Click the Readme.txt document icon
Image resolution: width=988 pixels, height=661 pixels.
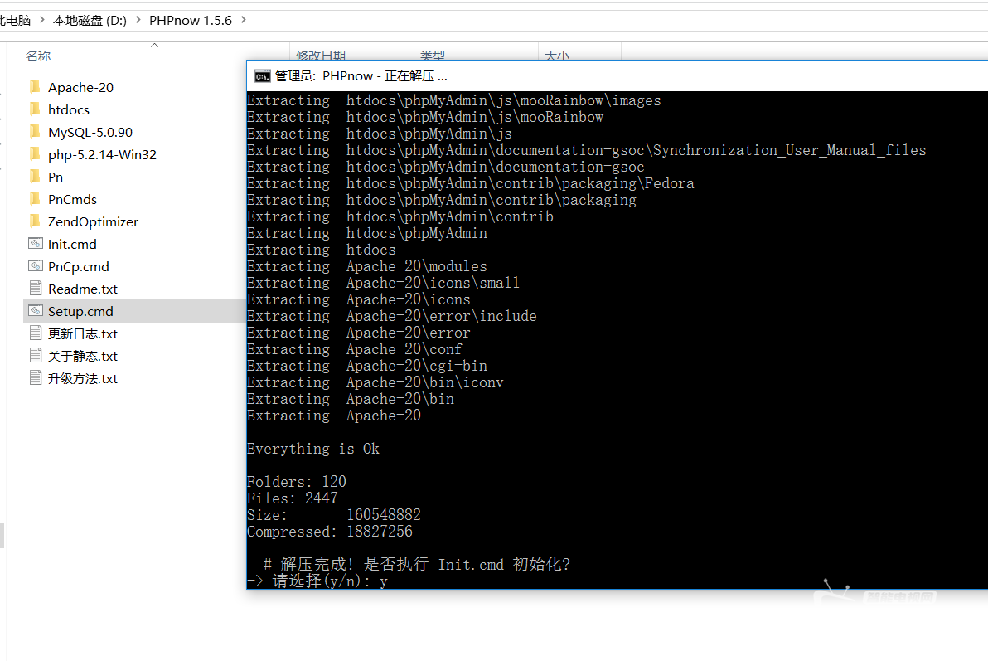(x=36, y=289)
